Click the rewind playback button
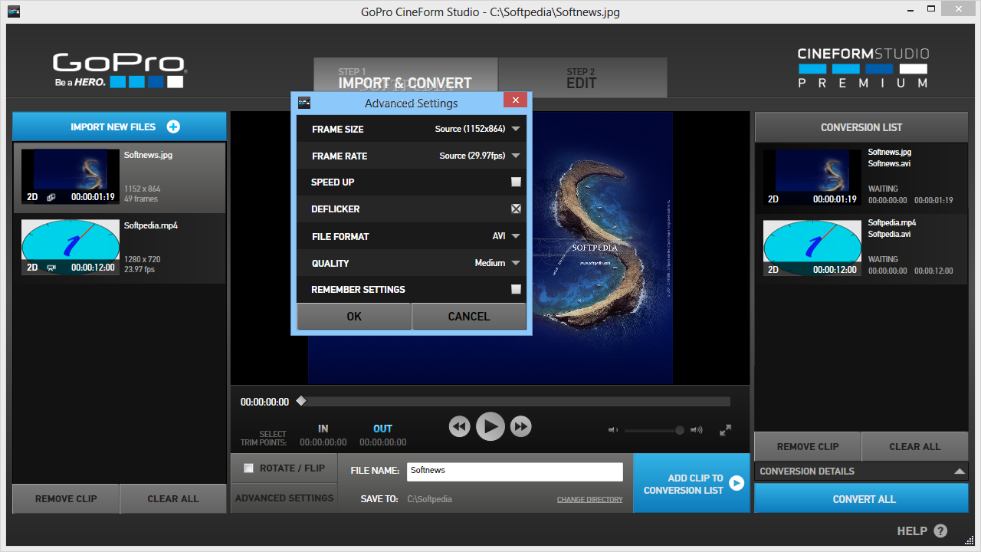 coord(460,426)
